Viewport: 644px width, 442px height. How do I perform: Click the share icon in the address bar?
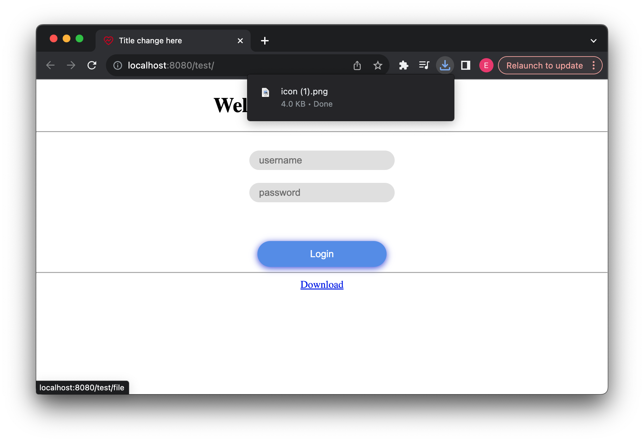pyautogui.click(x=357, y=65)
